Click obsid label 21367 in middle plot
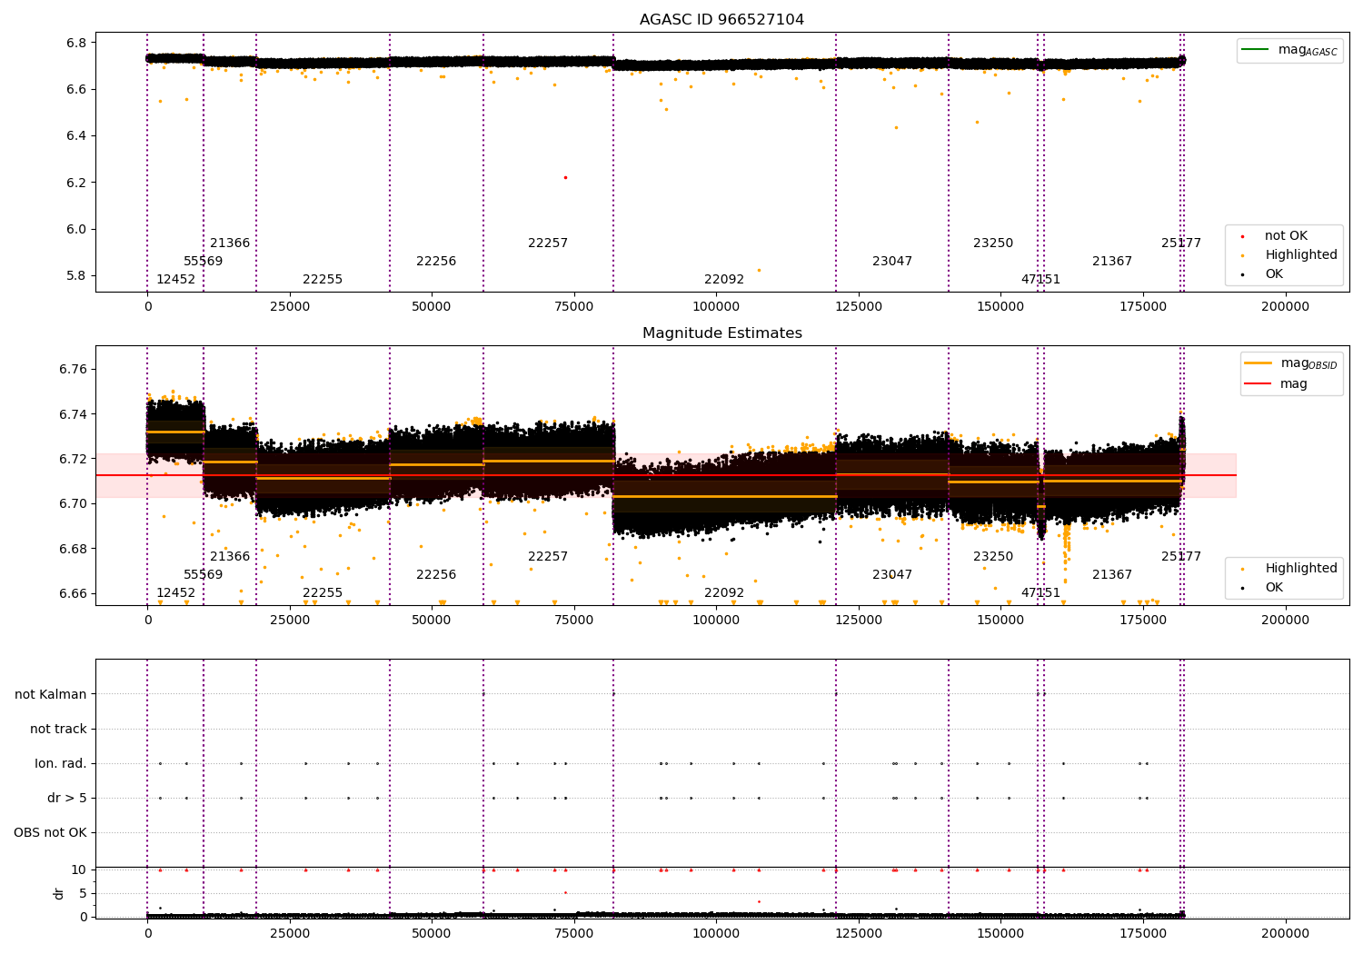The width and height of the screenshot is (1363, 954). point(1112,575)
